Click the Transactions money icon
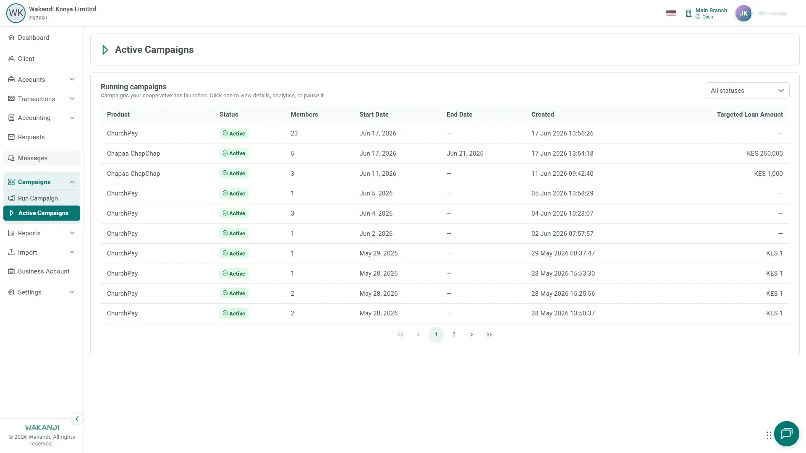806x453 pixels. coord(11,99)
